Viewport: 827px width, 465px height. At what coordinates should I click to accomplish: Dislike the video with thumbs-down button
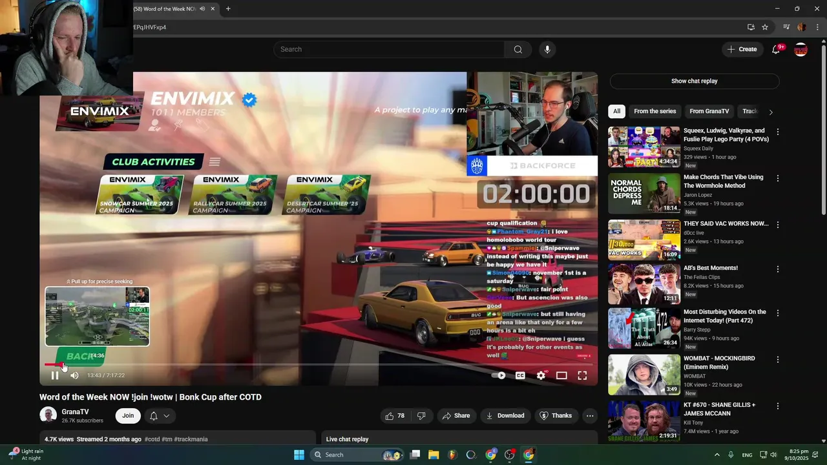click(x=421, y=416)
